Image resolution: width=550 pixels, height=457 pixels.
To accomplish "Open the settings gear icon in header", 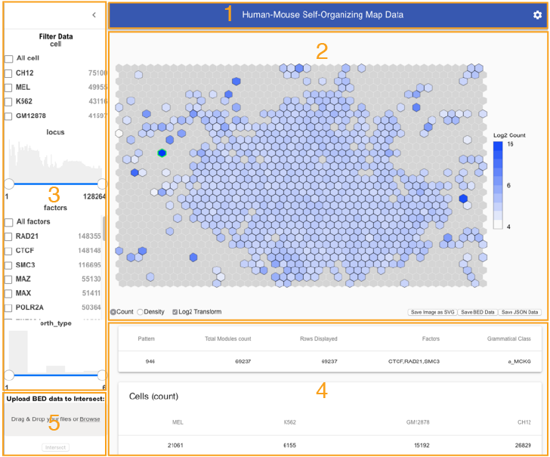I will (537, 15).
